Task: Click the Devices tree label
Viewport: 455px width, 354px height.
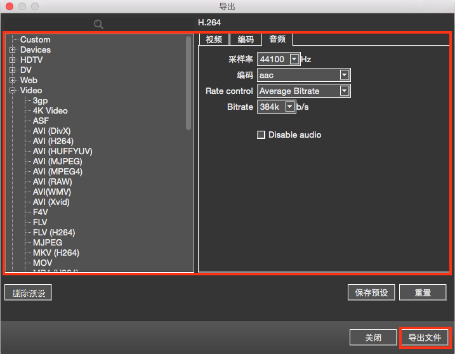Action: [36, 50]
